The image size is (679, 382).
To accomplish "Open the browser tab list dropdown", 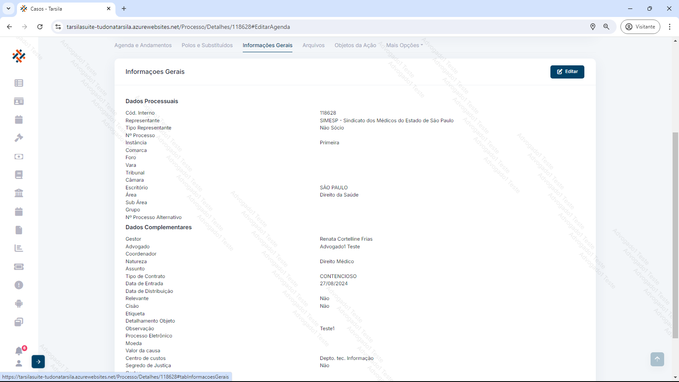I will point(8,8).
